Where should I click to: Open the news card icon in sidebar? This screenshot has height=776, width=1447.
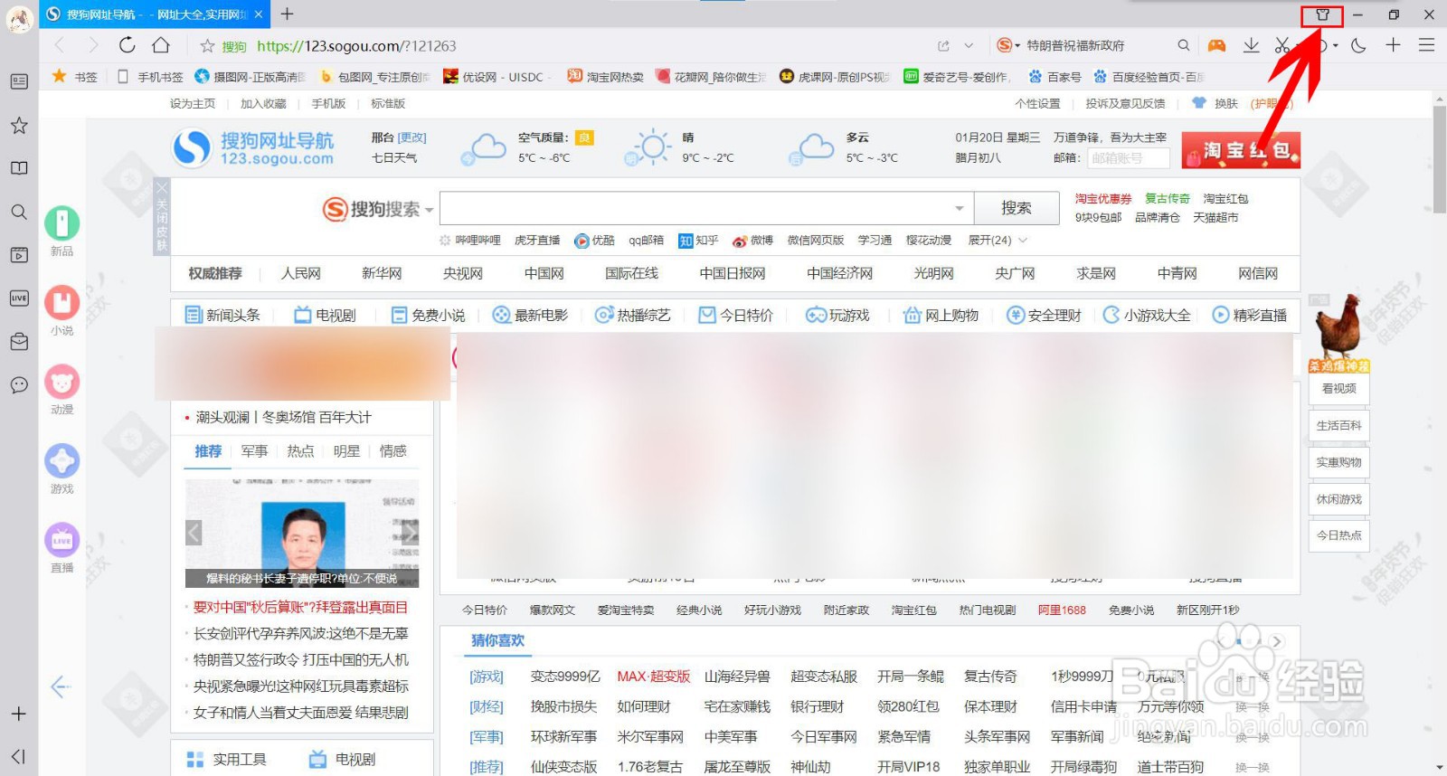click(x=19, y=81)
